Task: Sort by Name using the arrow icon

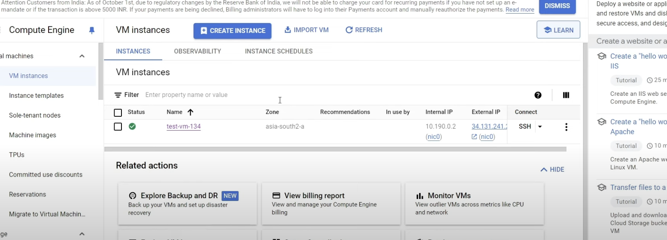Action: tap(190, 112)
